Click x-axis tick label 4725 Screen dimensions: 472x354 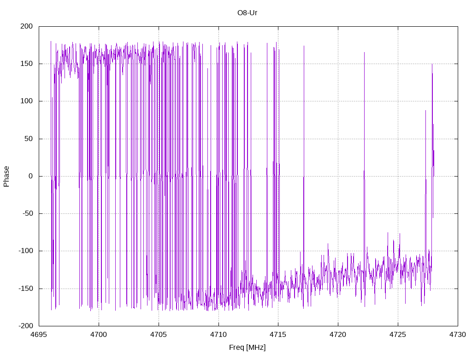pyautogui.click(x=398, y=335)
